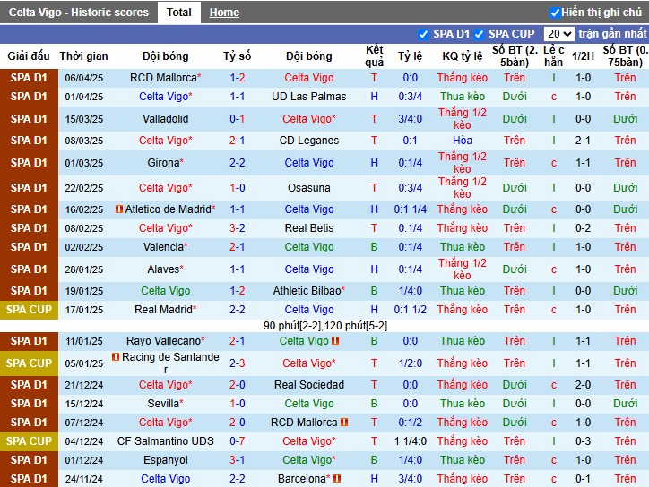Click SPA D1 label on 24/11/24 row

pyautogui.click(x=29, y=479)
